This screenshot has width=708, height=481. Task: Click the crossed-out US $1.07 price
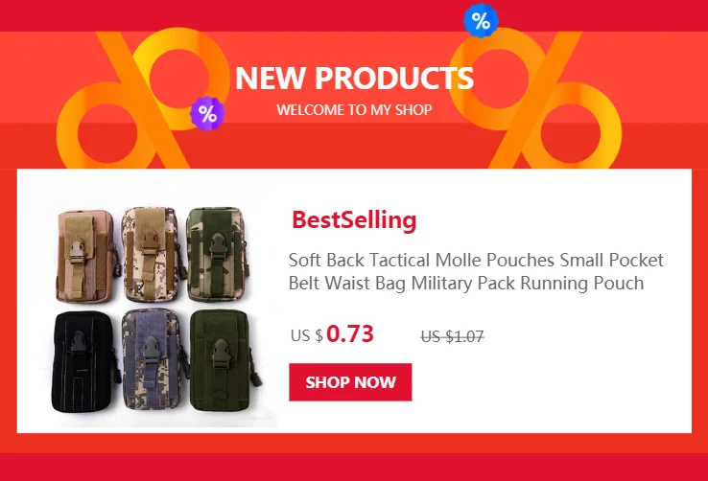(x=453, y=336)
